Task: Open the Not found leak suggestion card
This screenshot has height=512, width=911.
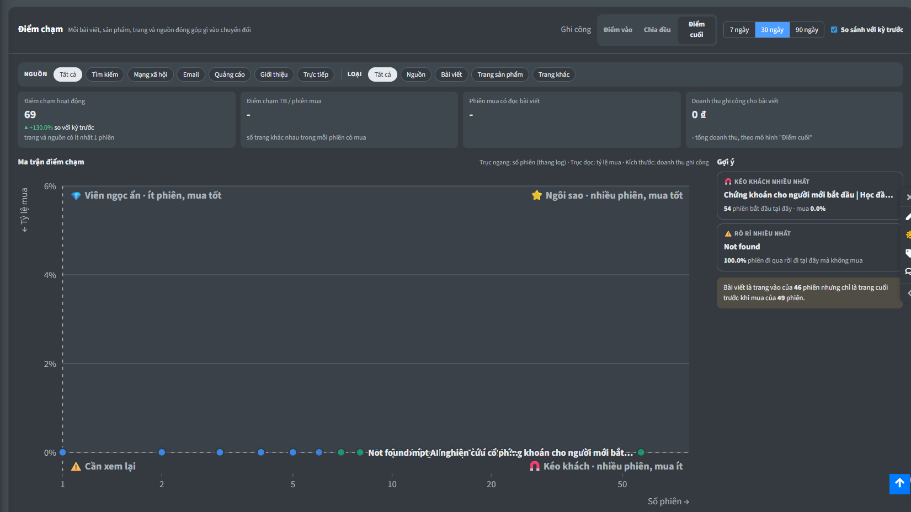Action: pyautogui.click(x=809, y=247)
